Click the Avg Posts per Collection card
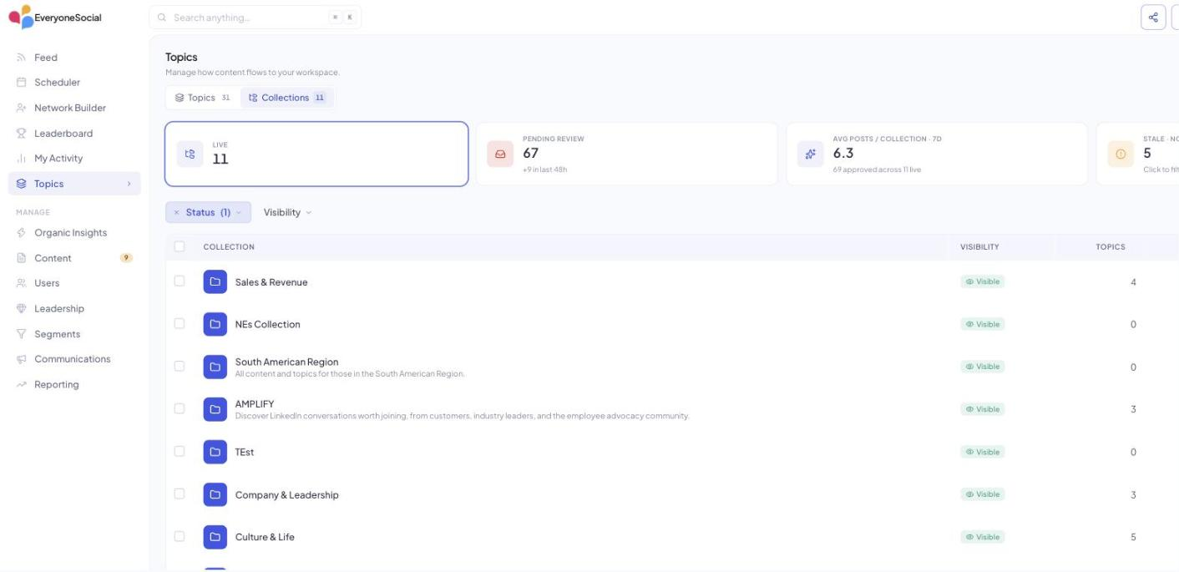Viewport: 1179px width, 572px height. (937, 154)
